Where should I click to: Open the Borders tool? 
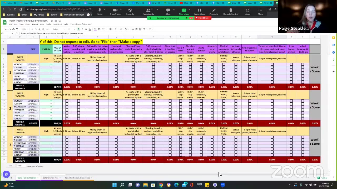(99, 29)
